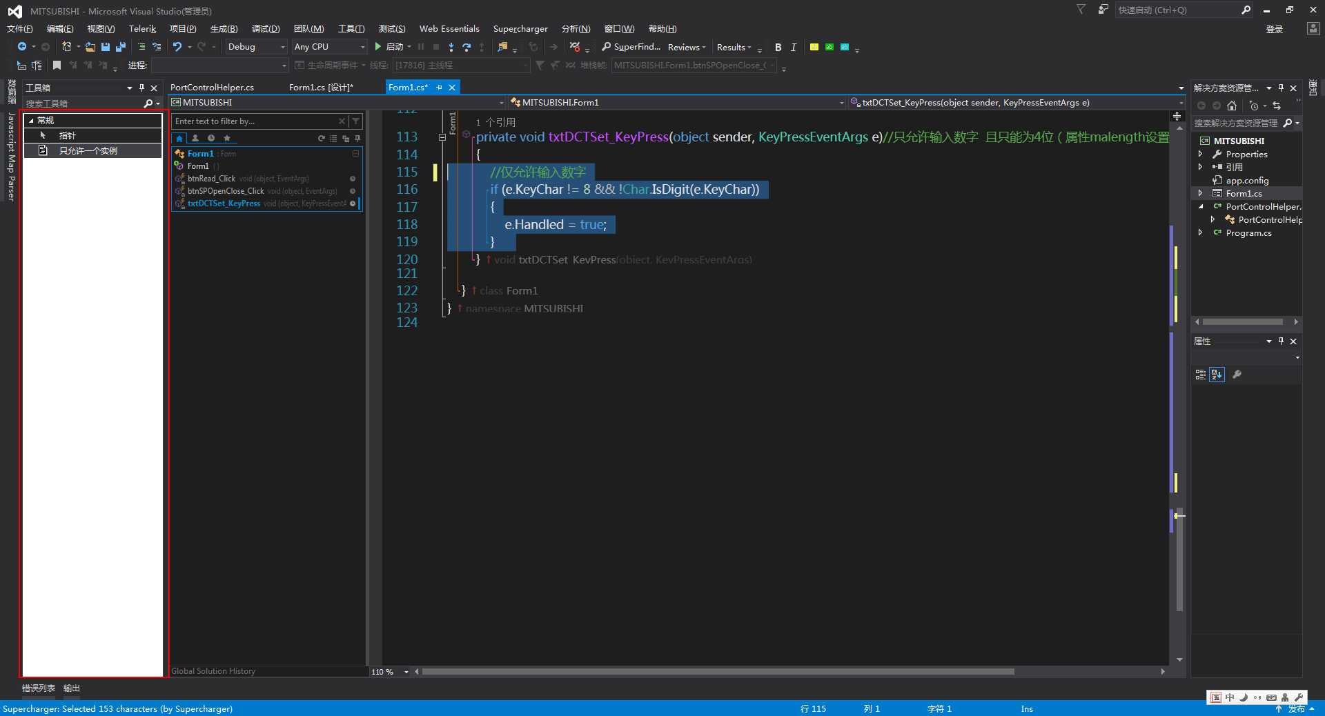Choose the green highlight swatch
Viewport: 1325px width, 716px height.
tap(830, 47)
